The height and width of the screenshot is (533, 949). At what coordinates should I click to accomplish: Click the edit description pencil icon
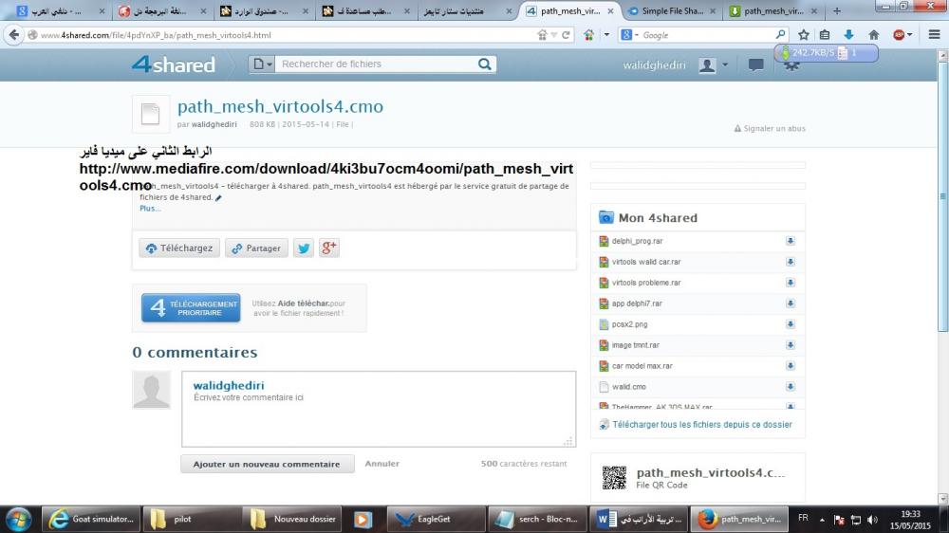coord(218,198)
